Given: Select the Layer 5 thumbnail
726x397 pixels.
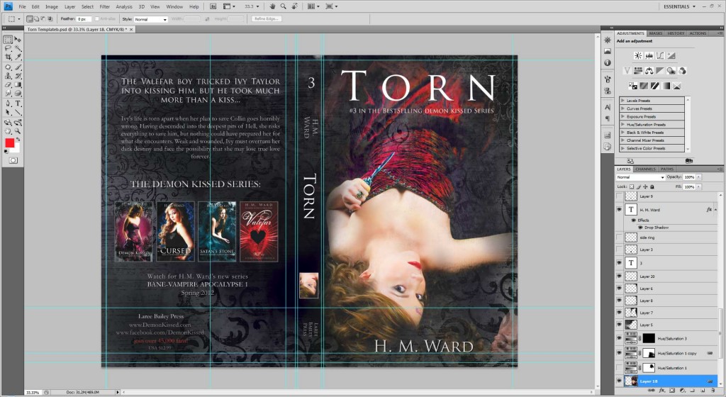Looking at the screenshot, I should tap(631, 325).
